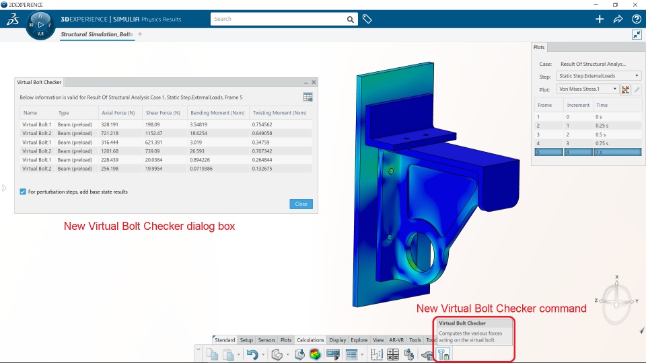The height and width of the screenshot is (363, 646).
Task: Click the animation filmstrip play icon
Action: pyautogui.click(x=333, y=354)
